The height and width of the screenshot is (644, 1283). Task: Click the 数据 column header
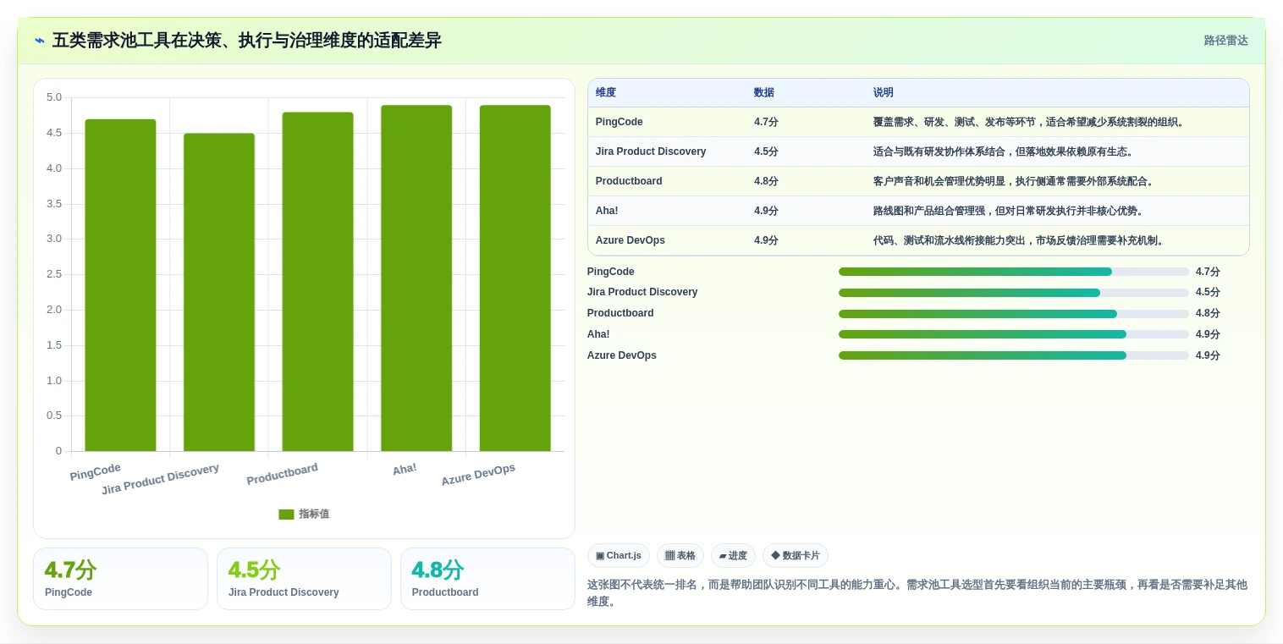[x=764, y=92]
